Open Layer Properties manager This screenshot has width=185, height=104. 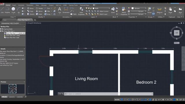pos(81,11)
